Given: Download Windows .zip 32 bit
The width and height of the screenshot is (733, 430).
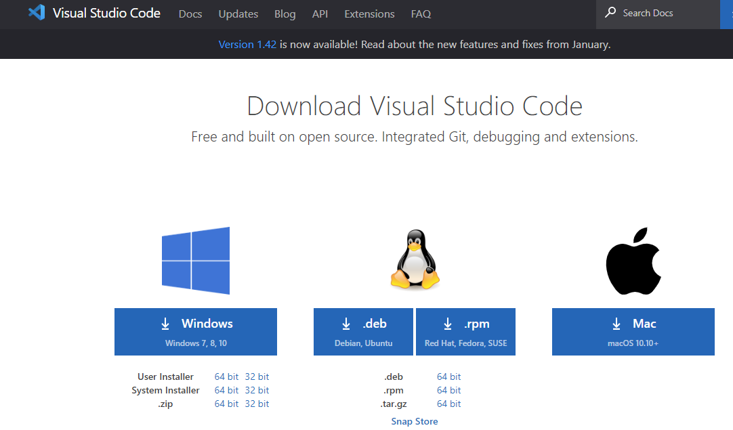Looking at the screenshot, I should 257,404.
